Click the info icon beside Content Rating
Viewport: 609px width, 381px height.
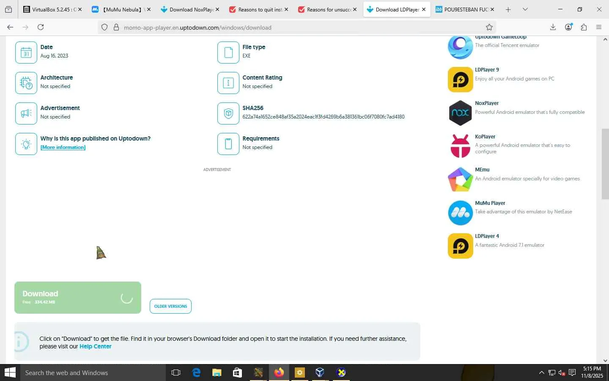tap(228, 83)
